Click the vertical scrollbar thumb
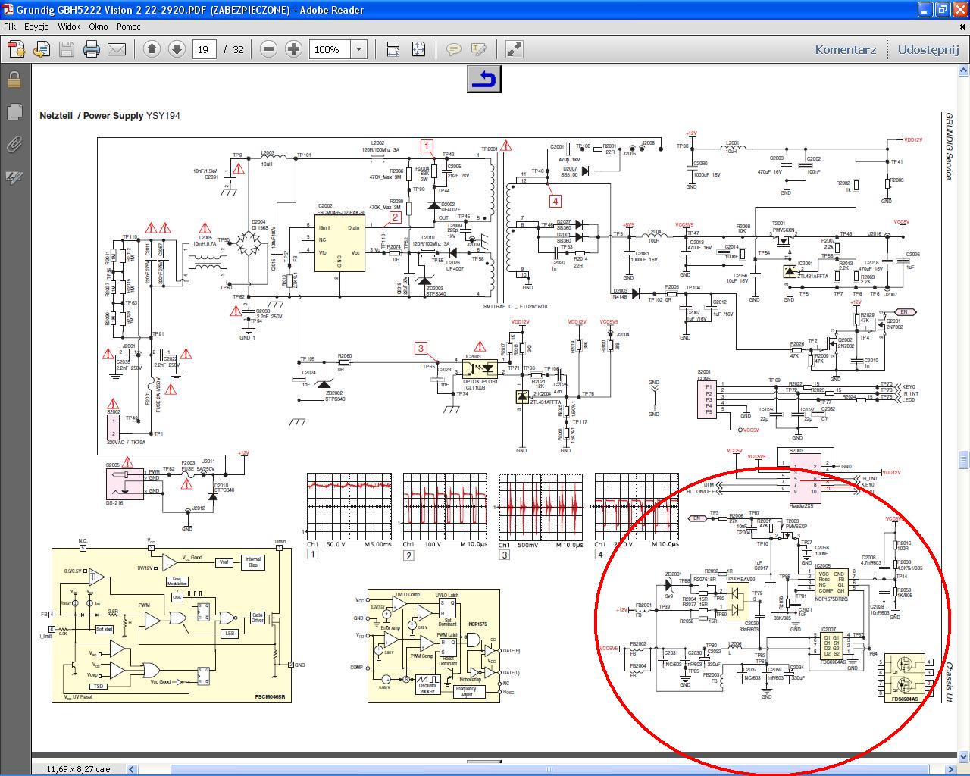Viewport: 970px width, 776px height. [963, 459]
